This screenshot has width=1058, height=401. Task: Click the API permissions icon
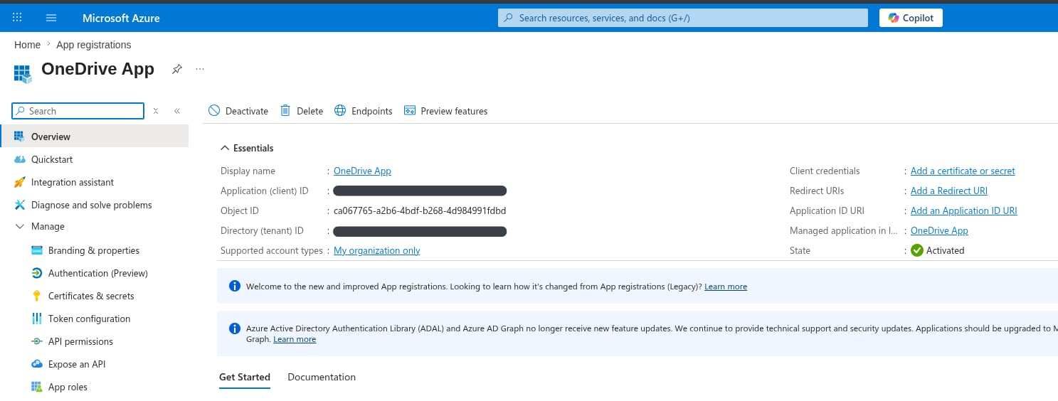[37, 341]
